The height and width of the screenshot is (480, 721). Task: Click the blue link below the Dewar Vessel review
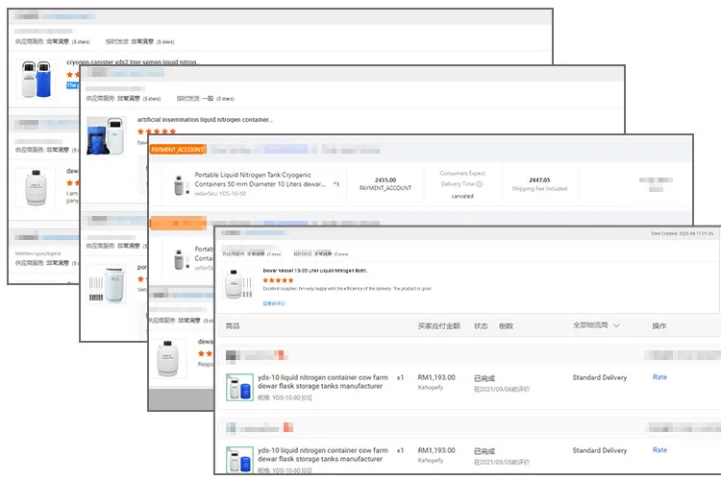click(x=275, y=303)
